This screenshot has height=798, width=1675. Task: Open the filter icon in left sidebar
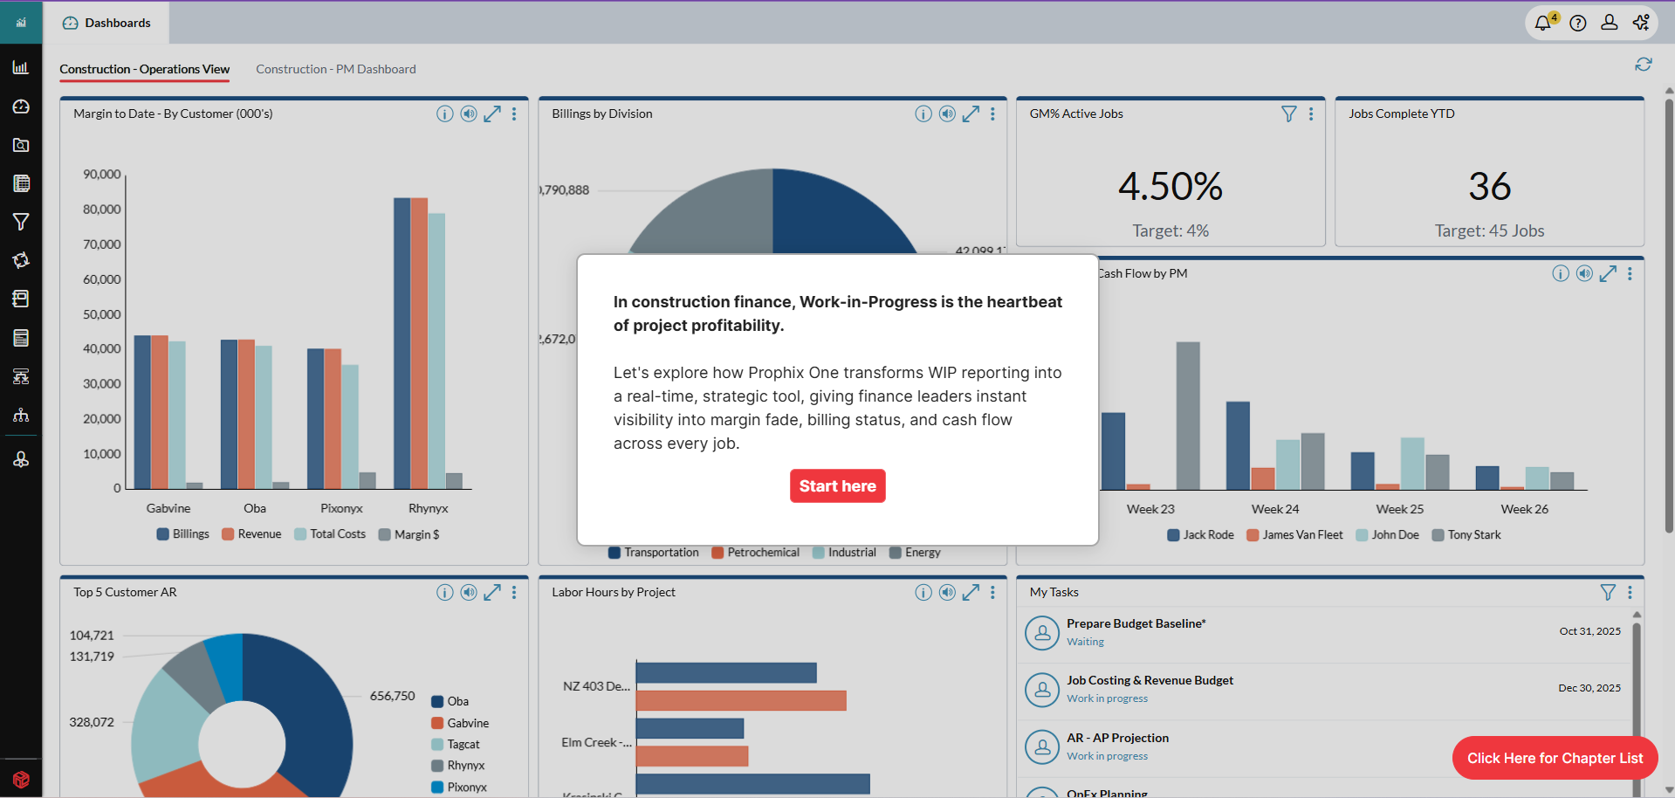click(x=21, y=222)
